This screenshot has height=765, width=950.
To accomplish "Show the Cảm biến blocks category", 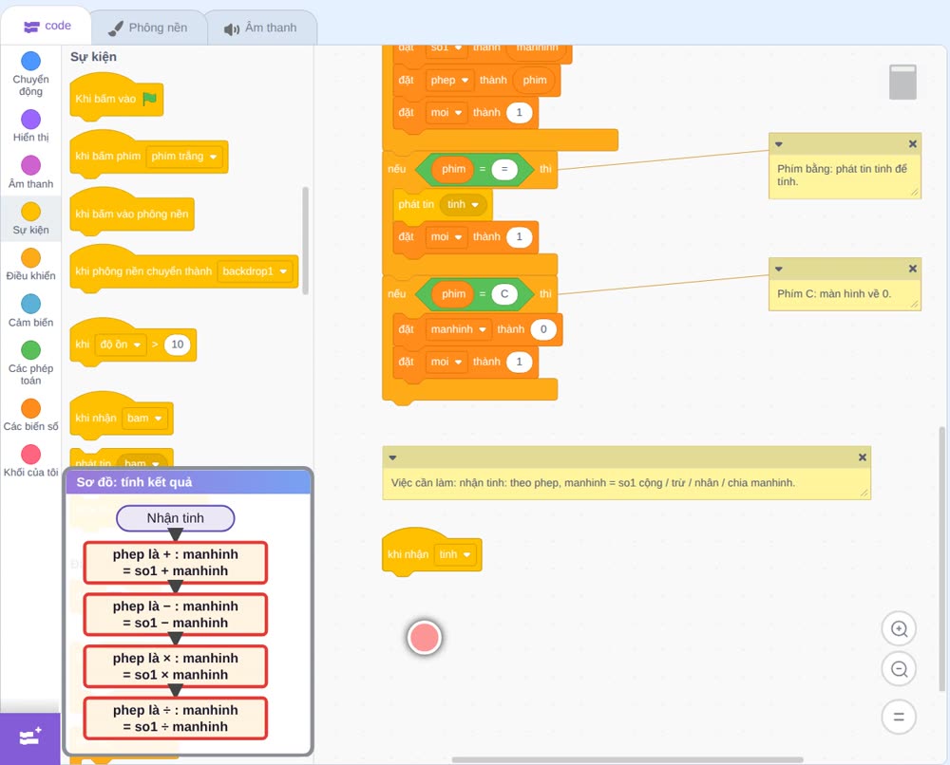I will [x=30, y=311].
